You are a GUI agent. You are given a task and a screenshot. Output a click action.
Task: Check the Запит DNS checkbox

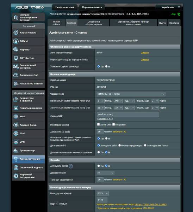98,124
